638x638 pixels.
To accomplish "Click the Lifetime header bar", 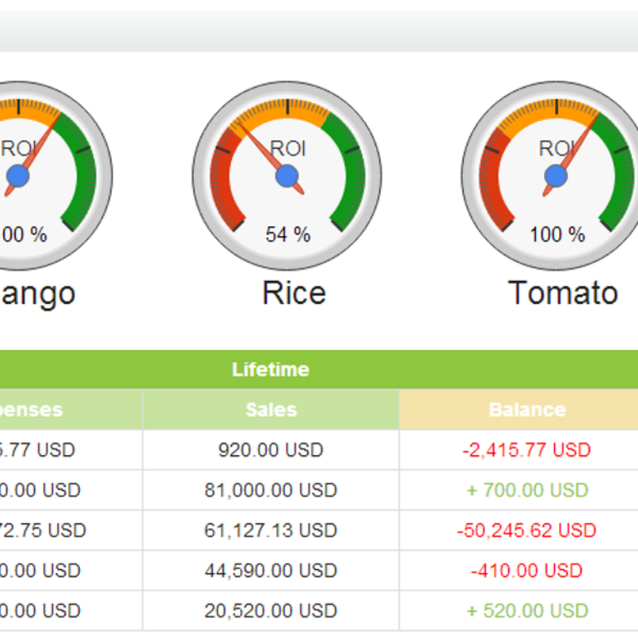I will coord(319,370).
